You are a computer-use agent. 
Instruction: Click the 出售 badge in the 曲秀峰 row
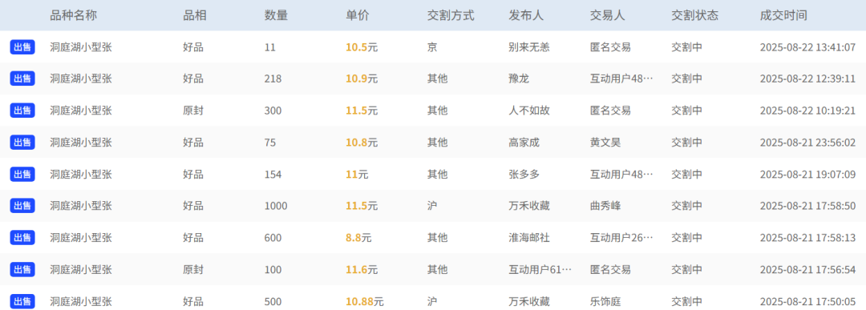pyautogui.click(x=22, y=206)
